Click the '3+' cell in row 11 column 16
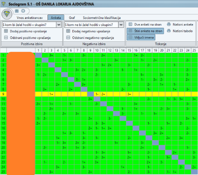This screenshot has height=175, width=198. tap(136, 104)
